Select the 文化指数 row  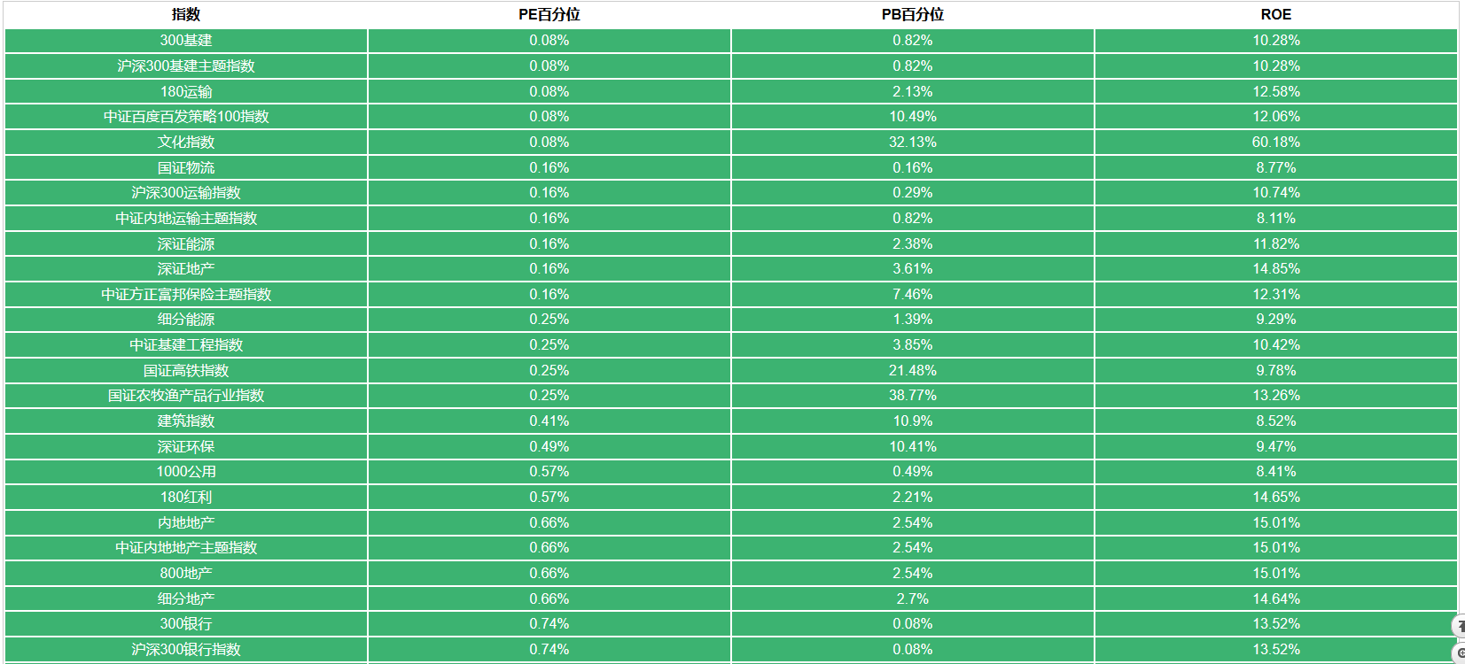tap(731, 143)
